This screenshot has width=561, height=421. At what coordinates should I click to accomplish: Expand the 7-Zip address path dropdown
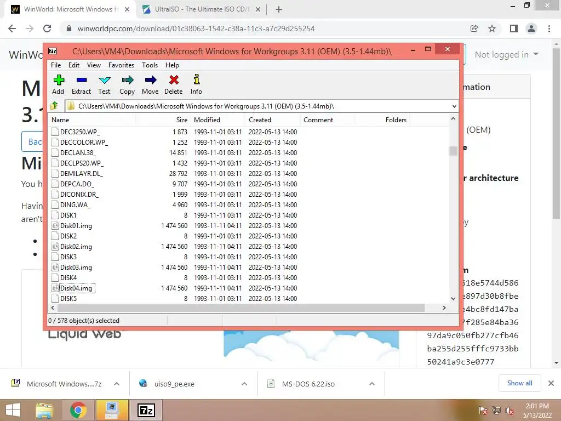(454, 106)
